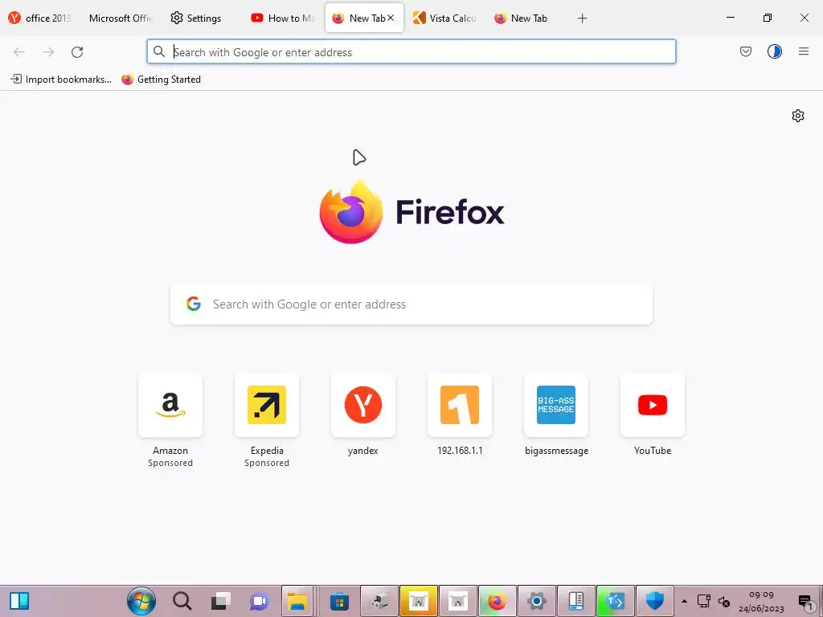The width and height of the screenshot is (823, 617).
Task: Open the new tab personalize gear
Action: [x=797, y=116]
